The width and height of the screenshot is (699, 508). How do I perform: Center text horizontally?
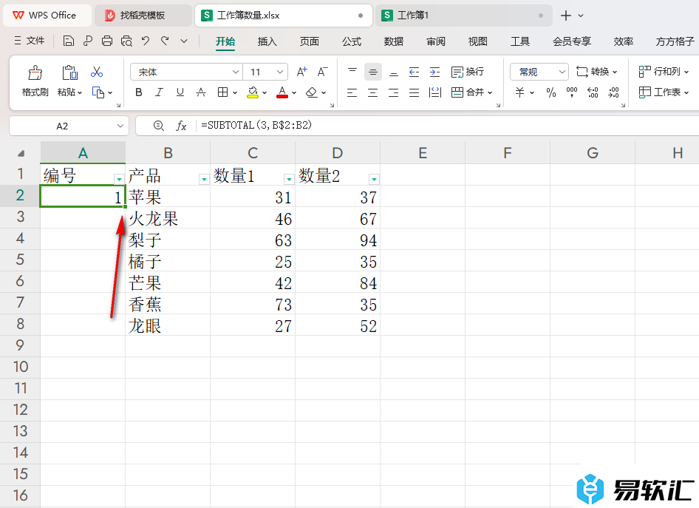coord(372,92)
